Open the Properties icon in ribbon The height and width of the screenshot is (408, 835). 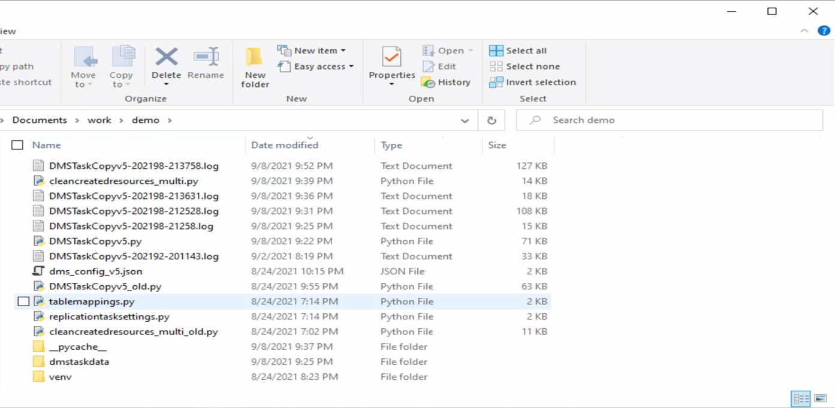pos(391,59)
